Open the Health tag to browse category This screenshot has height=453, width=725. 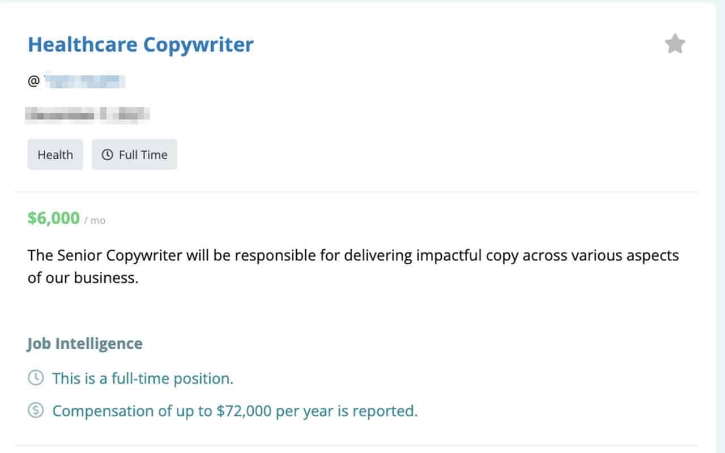[x=54, y=154]
